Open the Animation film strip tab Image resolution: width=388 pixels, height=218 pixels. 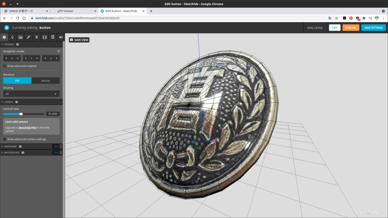(45, 37)
